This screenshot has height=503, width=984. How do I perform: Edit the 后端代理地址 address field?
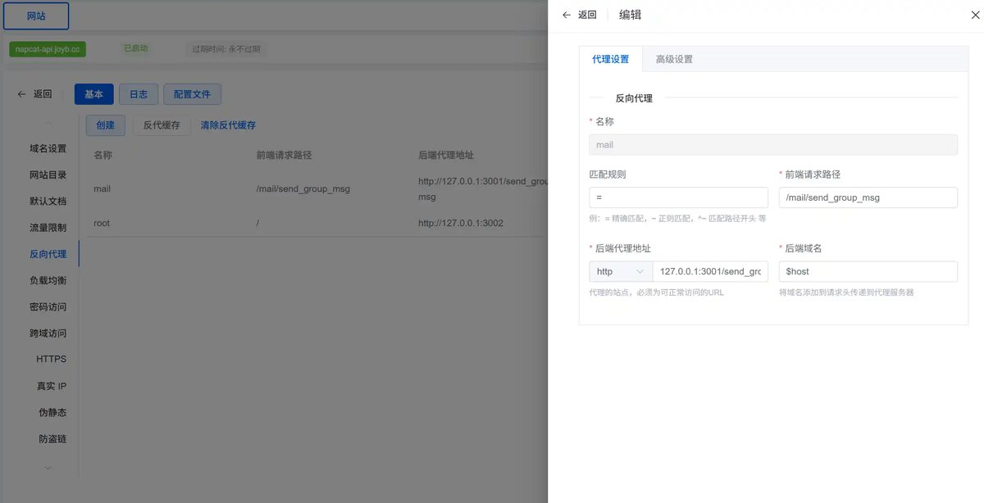tap(710, 271)
